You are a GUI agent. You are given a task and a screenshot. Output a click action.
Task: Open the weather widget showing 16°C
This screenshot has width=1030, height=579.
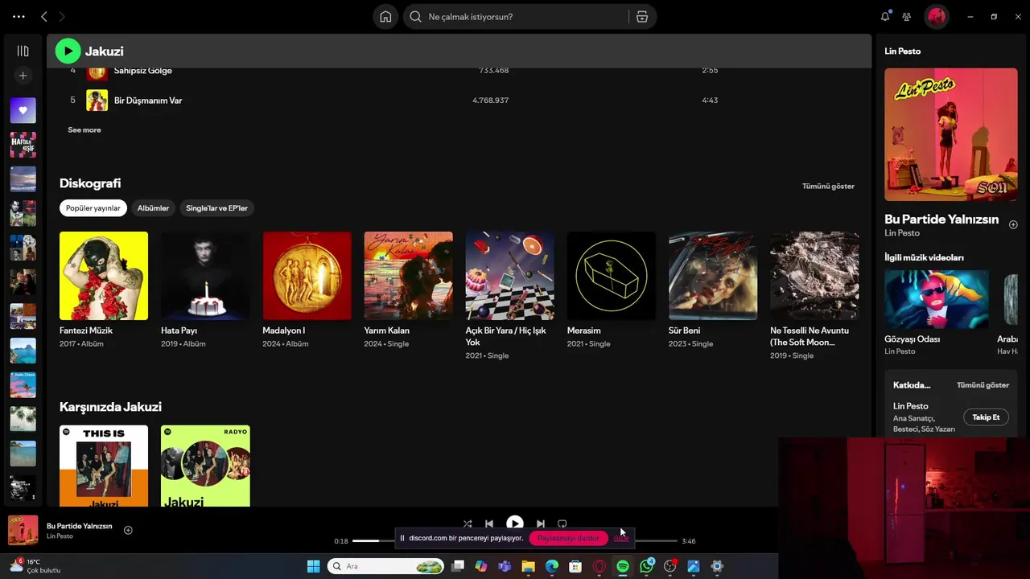35,566
